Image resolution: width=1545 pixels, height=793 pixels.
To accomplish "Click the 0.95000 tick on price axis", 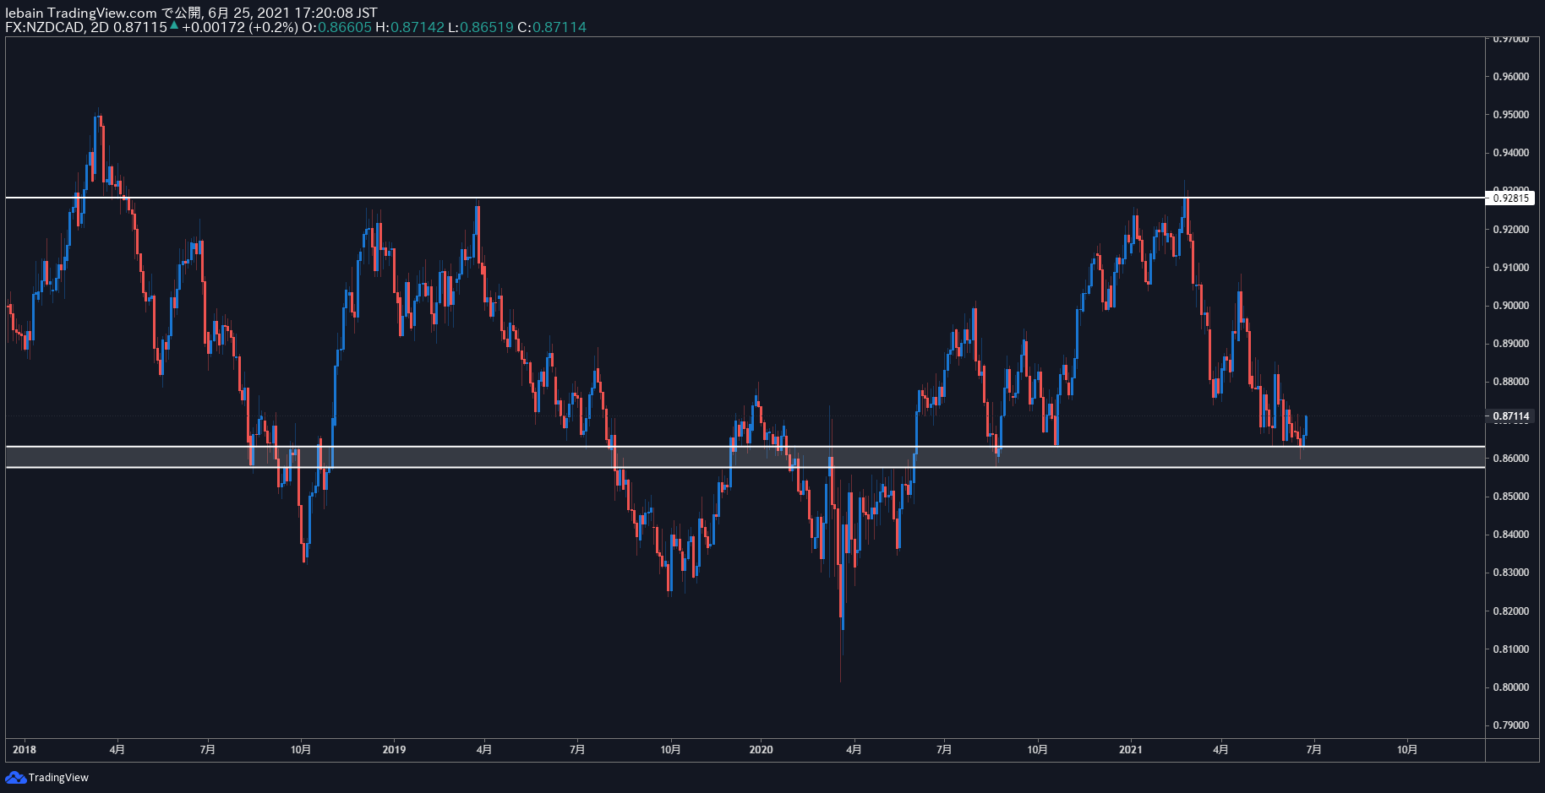I will pos(1510,115).
